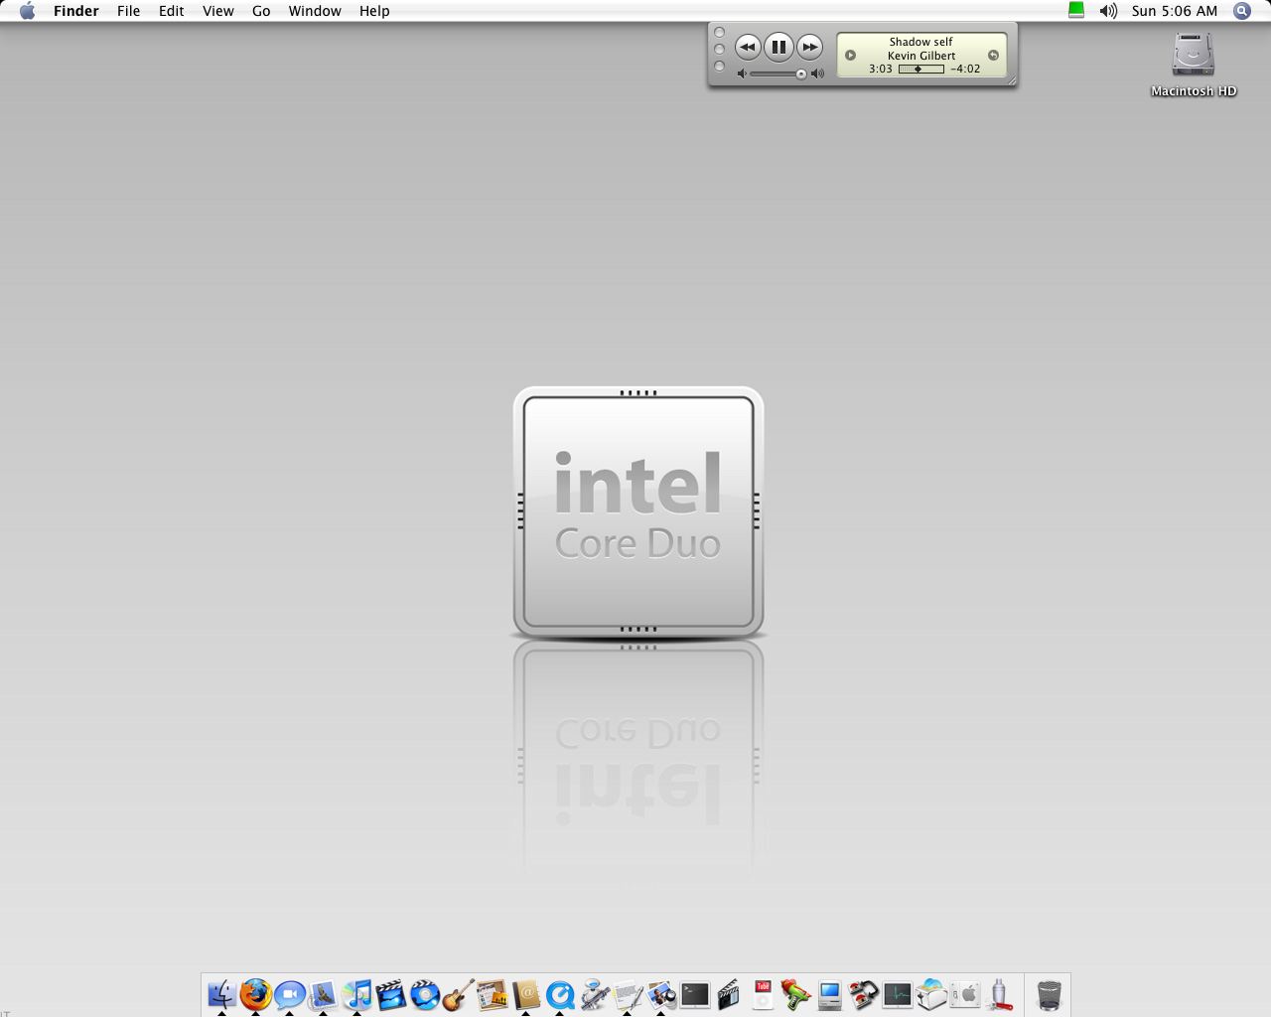Open the File menu

pyautogui.click(x=128, y=11)
